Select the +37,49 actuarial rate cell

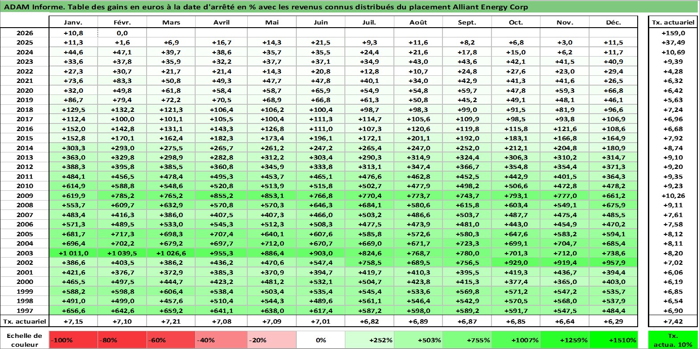(673, 42)
